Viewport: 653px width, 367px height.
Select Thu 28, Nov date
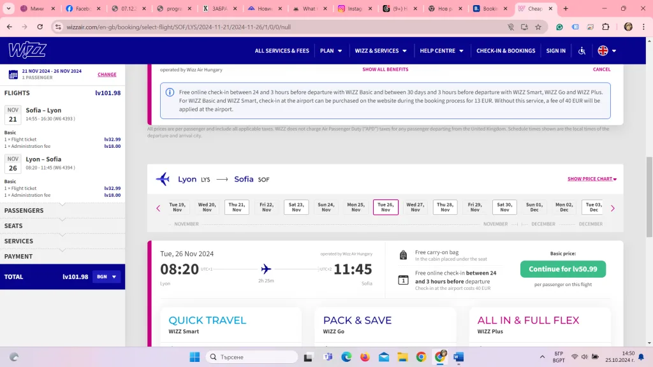(x=445, y=207)
